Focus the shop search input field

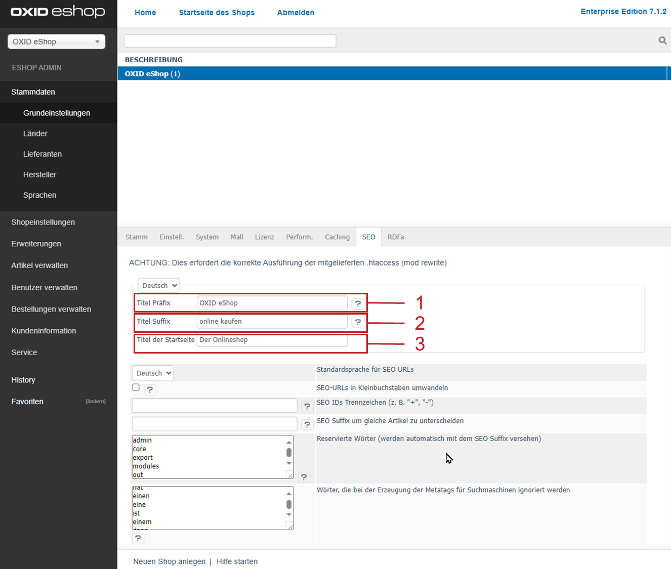point(230,40)
